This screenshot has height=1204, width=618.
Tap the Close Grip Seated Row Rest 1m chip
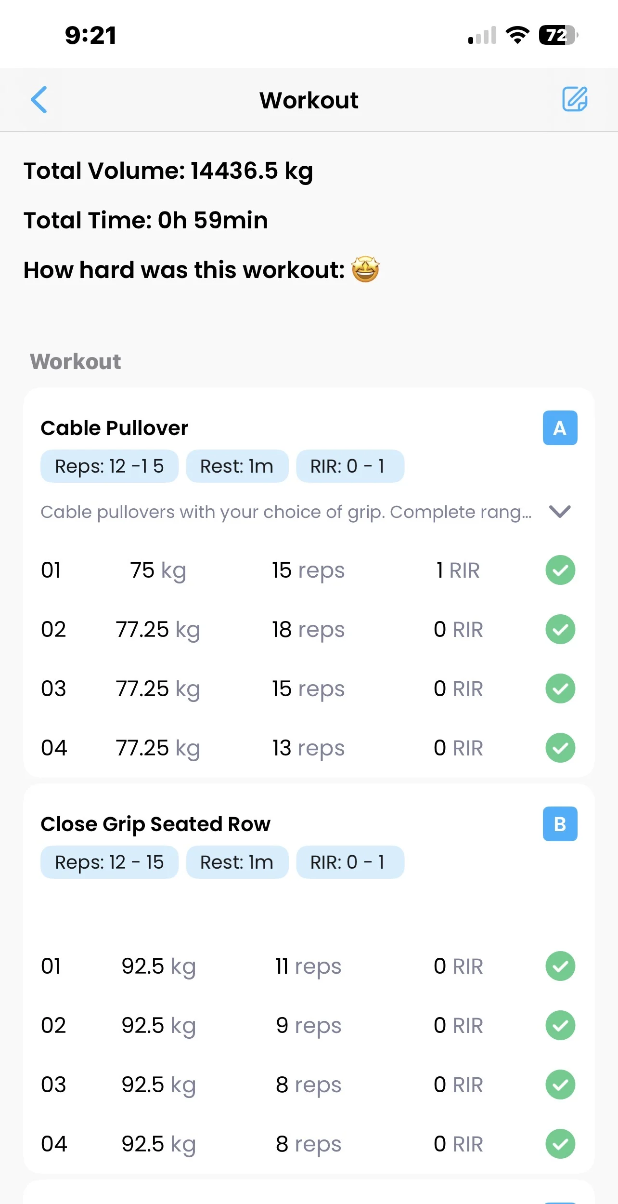coord(237,862)
